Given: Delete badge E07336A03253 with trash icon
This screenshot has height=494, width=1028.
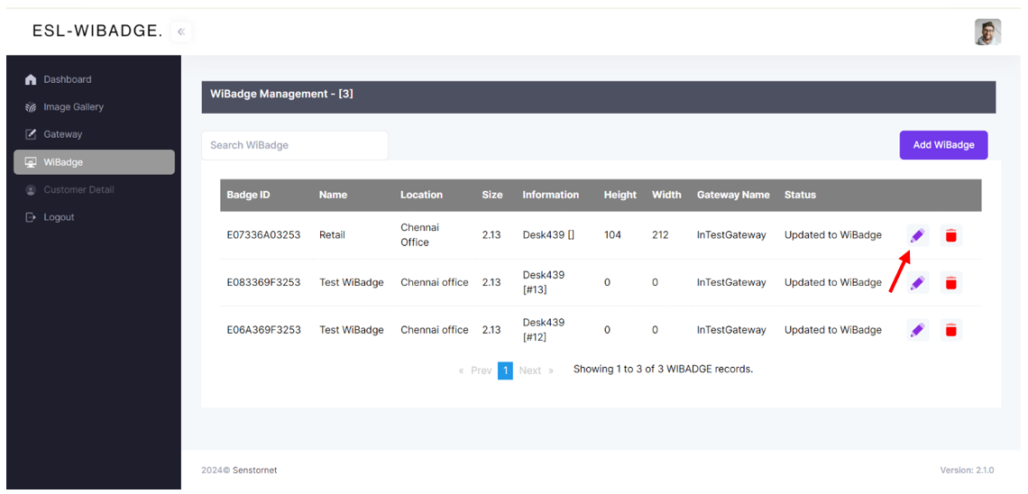Looking at the screenshot, I should 950,235.
